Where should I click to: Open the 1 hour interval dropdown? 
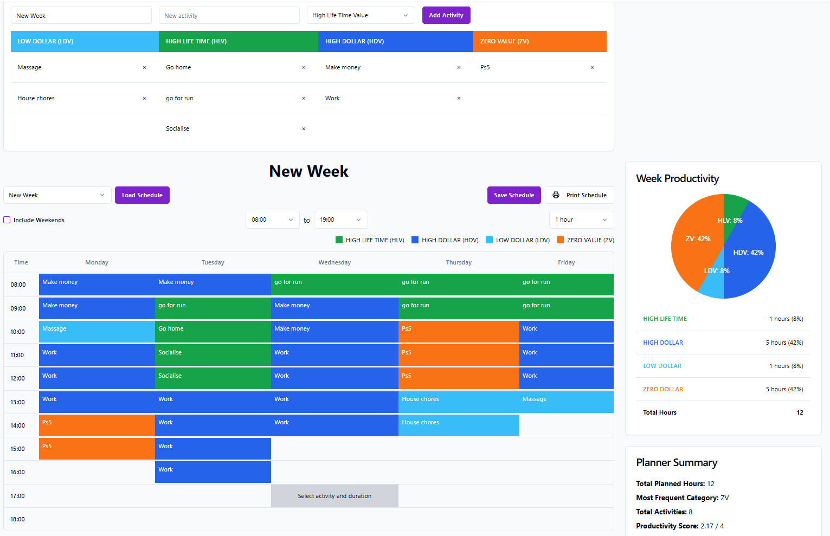pyautogui.click(x=581, y=219)
